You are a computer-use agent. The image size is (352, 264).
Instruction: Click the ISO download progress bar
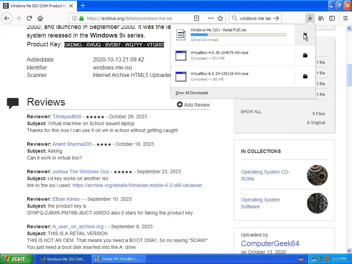[239, 35]
